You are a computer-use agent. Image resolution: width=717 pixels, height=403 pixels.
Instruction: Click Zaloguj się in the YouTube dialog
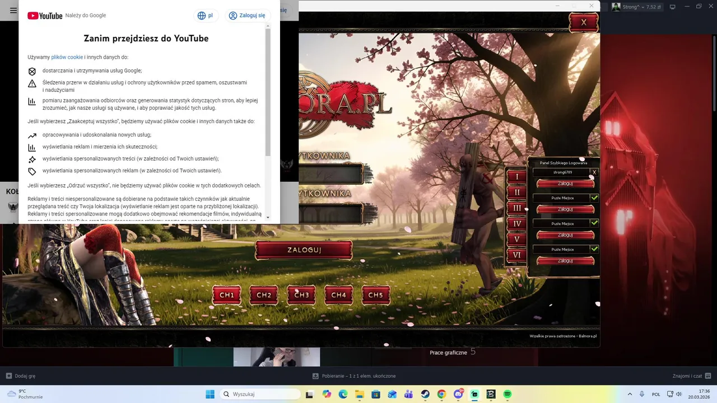point(248,16)
